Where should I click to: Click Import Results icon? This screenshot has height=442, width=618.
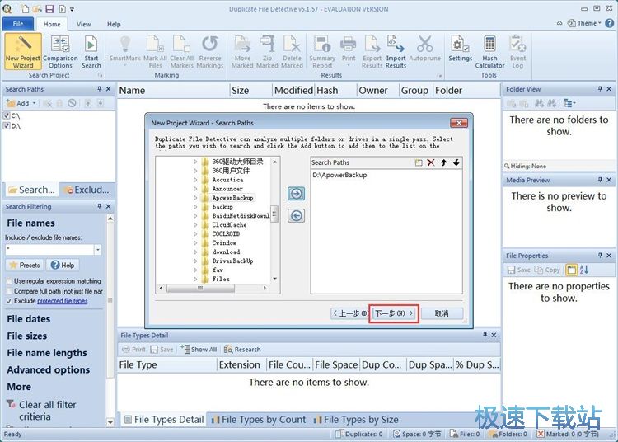pos(396,51)
